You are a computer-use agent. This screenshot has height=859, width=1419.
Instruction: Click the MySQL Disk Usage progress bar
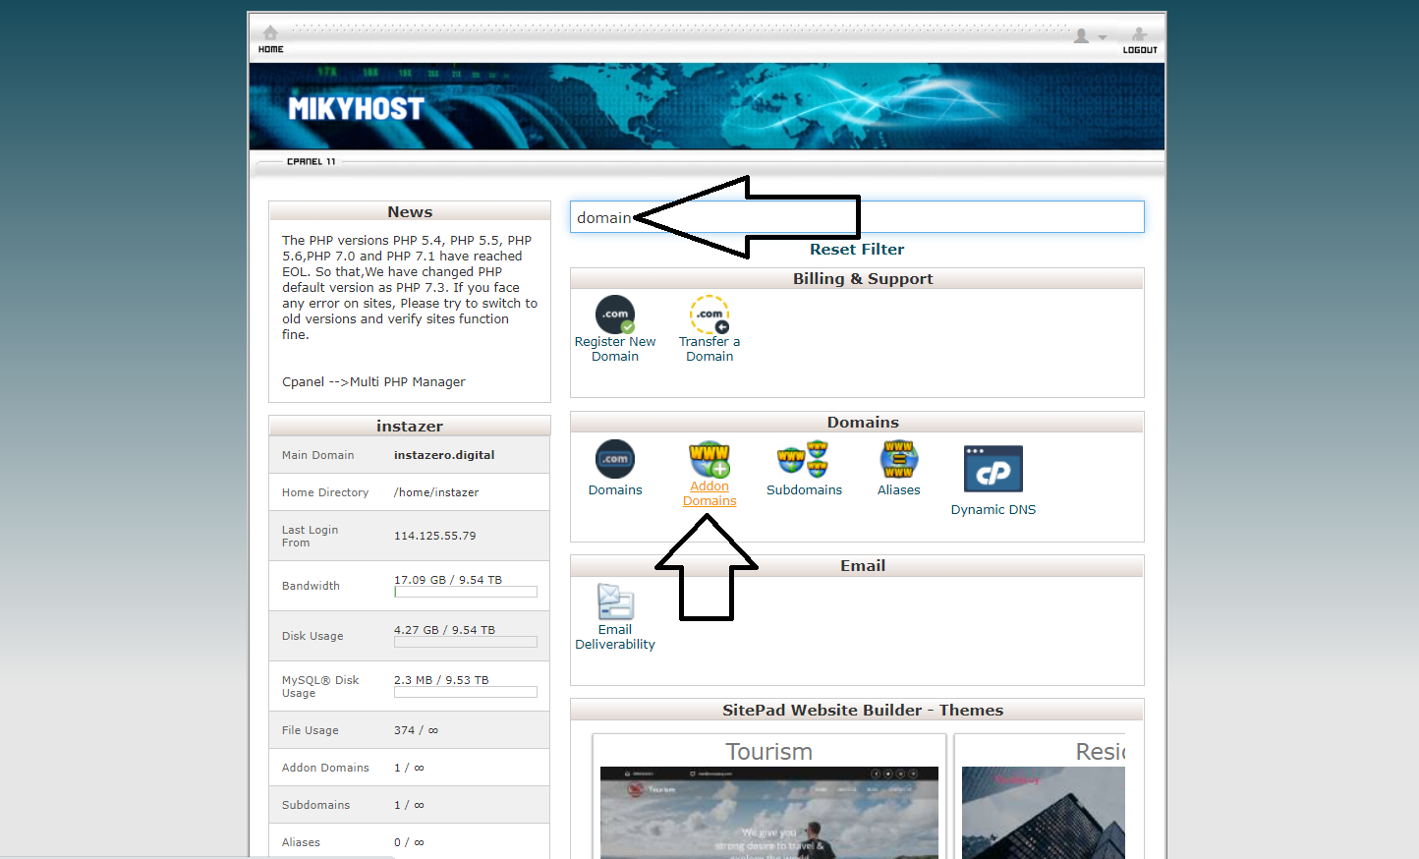coord(466,692)
